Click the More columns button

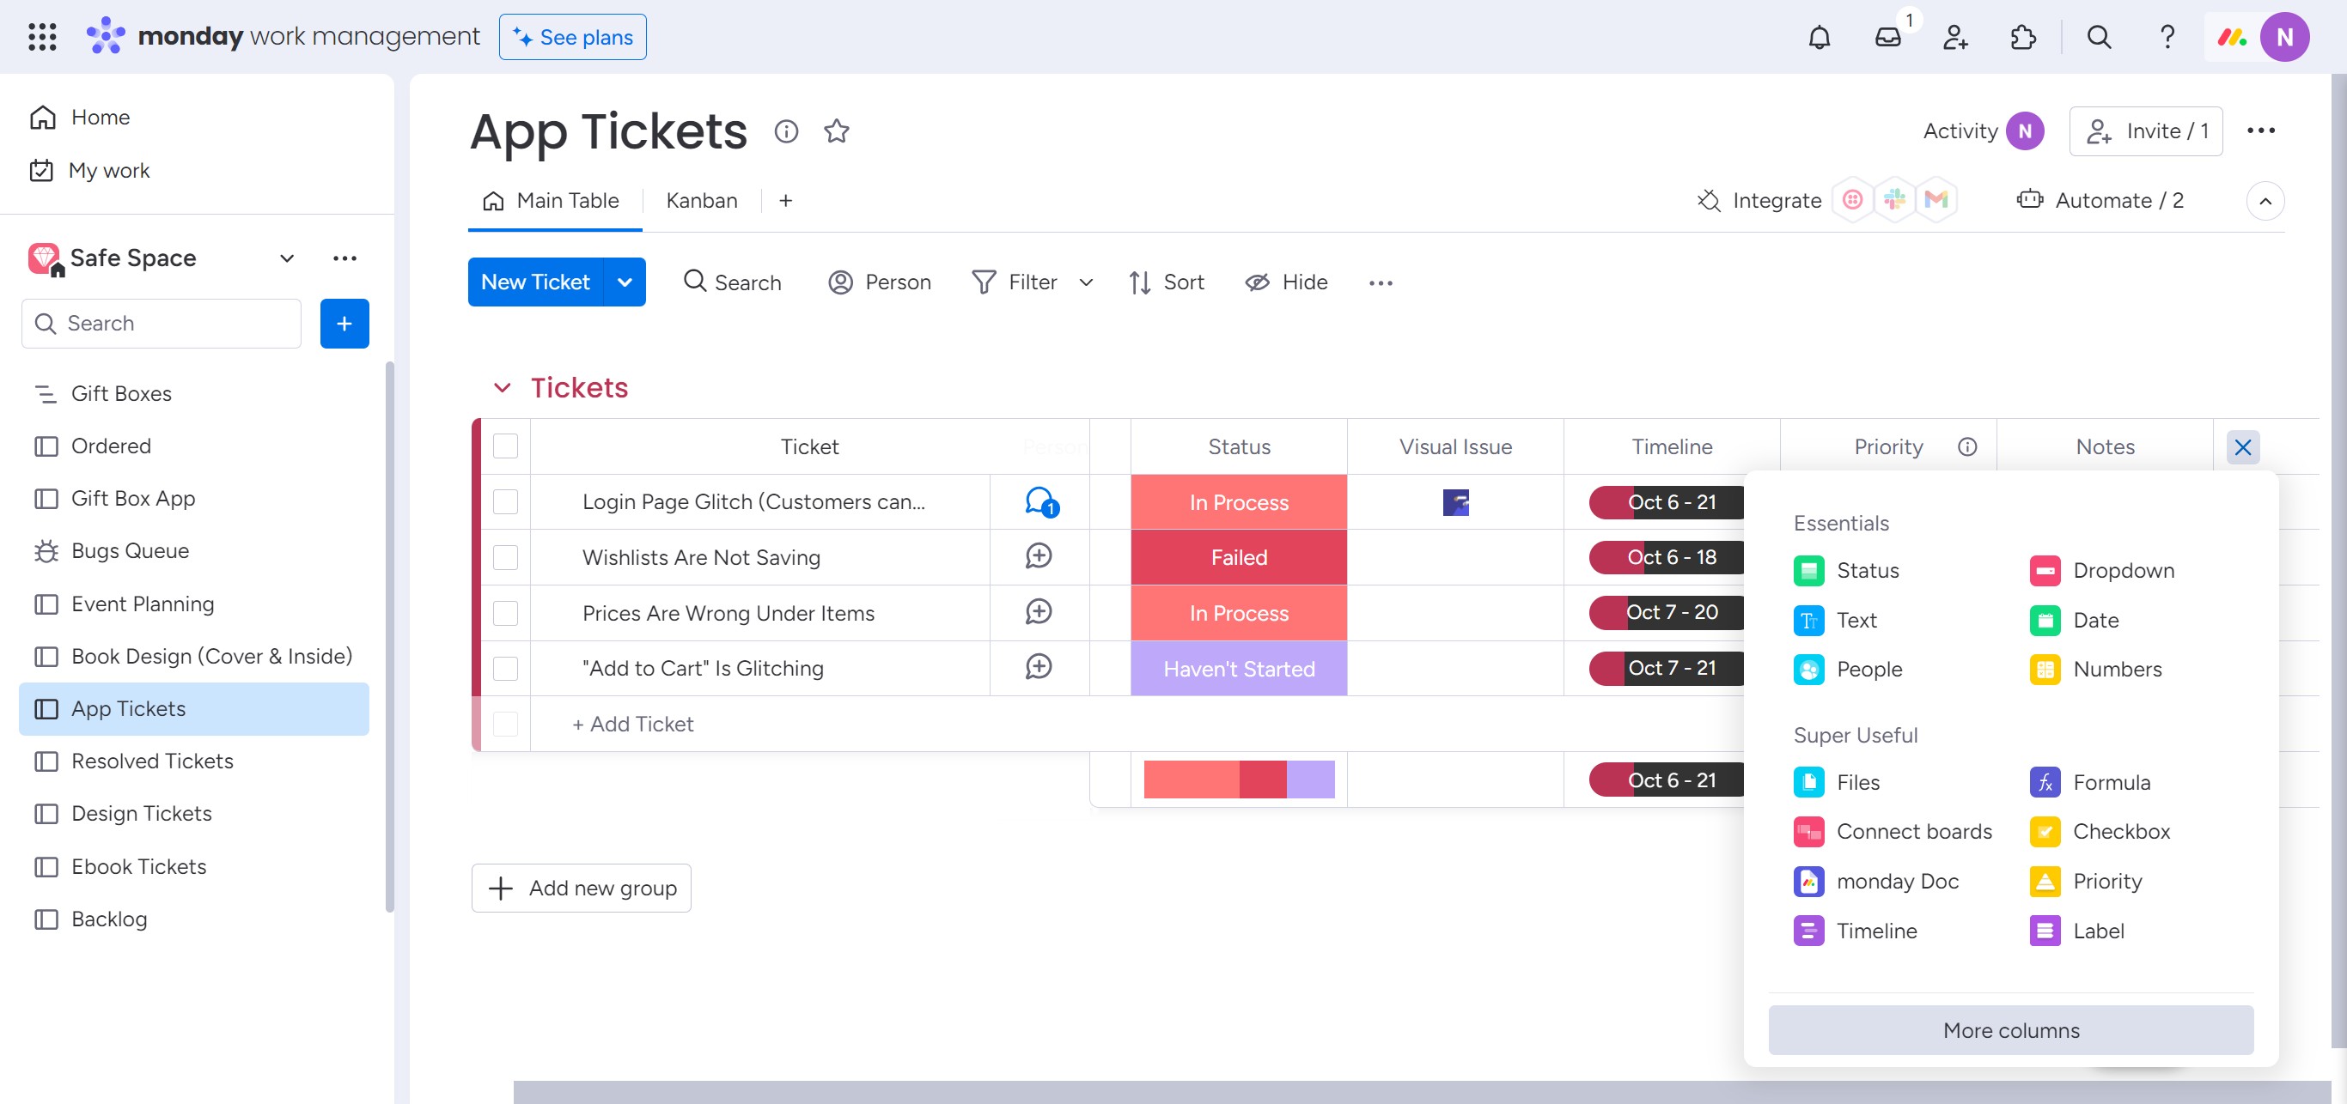[x=2010, y=1029]
